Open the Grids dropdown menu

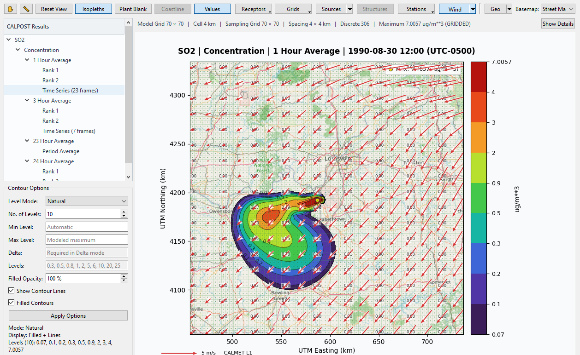coord(293,9)
